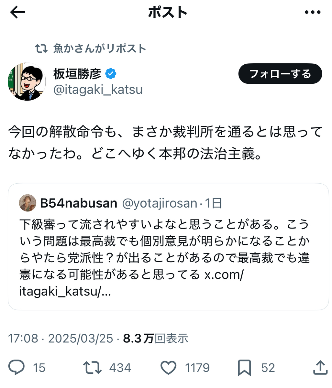Open the @itagaki_katsu handle

tap(98, 90)
